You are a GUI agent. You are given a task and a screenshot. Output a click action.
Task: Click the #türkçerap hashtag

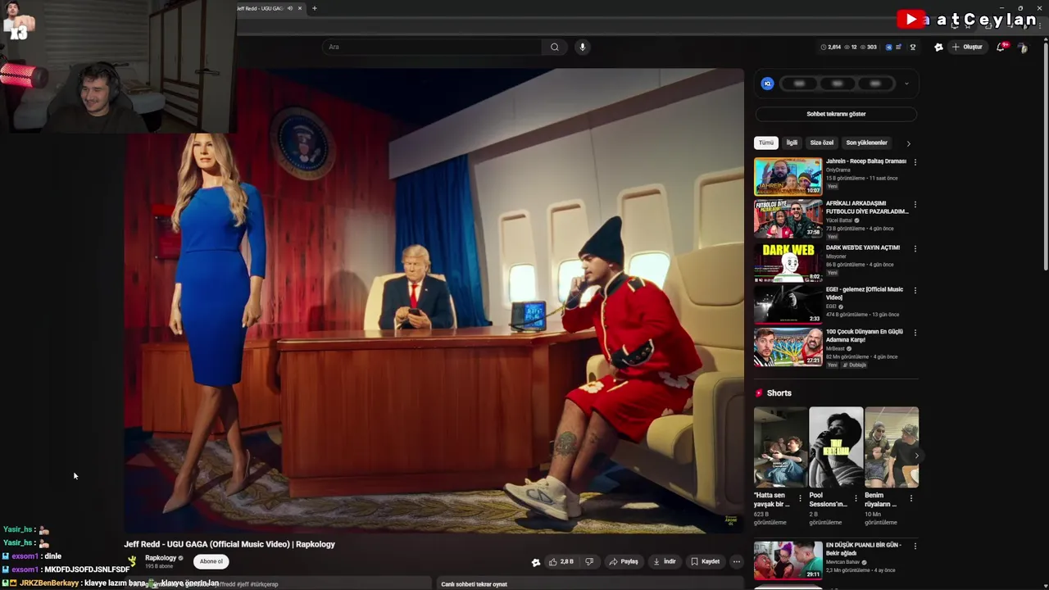click(x=265, y=584)
